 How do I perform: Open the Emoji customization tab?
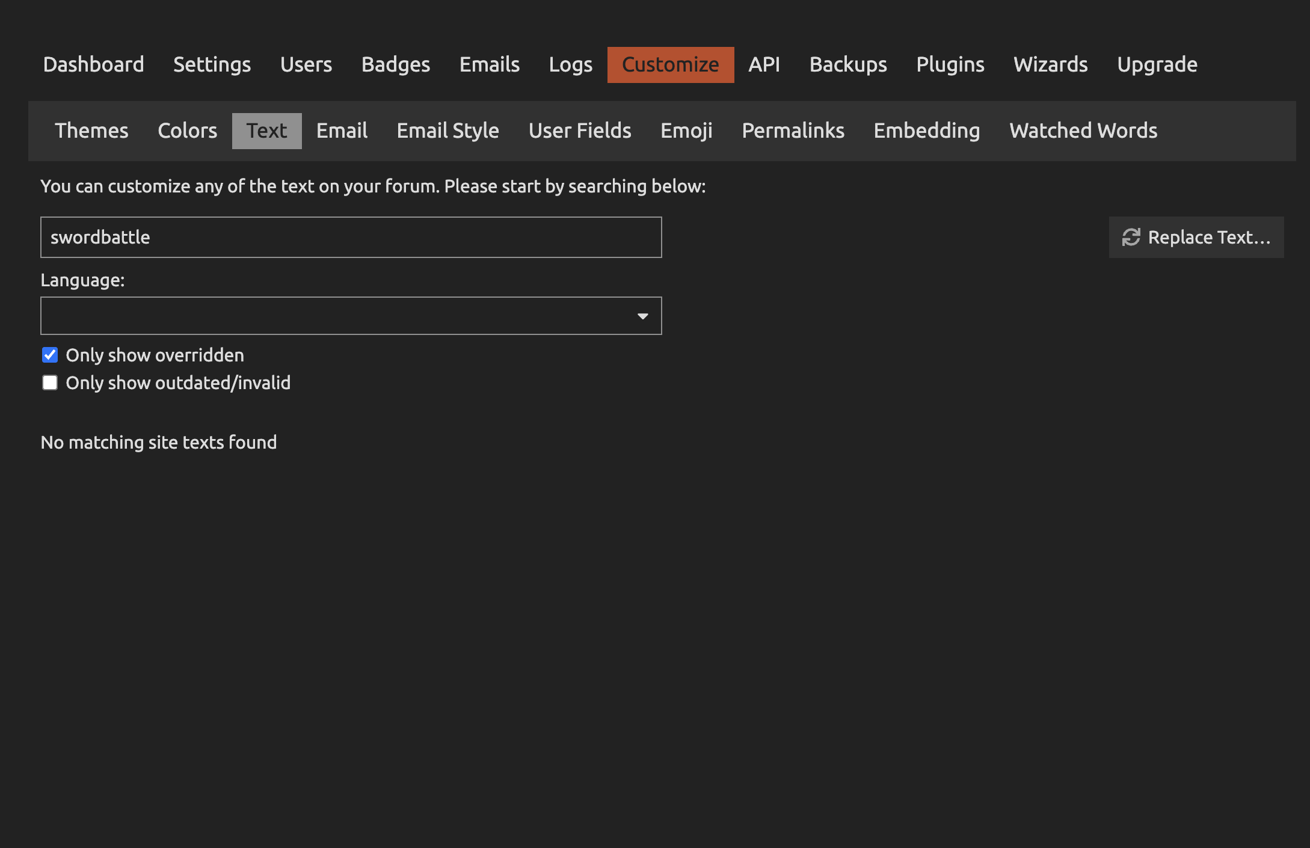click(x=686, y=131)
